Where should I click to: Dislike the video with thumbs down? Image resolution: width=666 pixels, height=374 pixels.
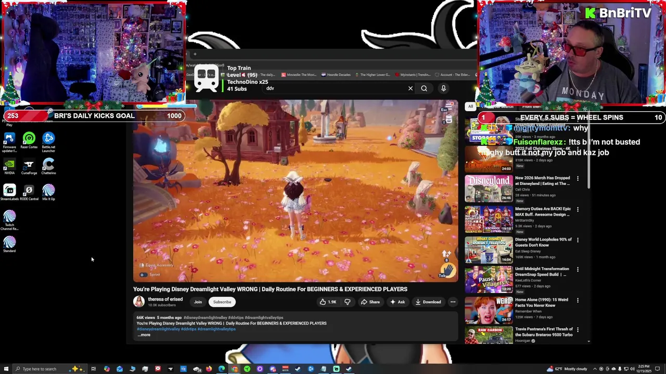[x=348, y=302]
